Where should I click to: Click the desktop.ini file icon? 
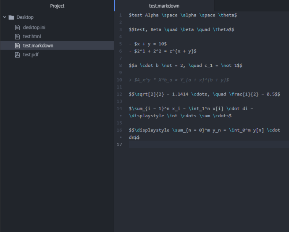point(17,27)
